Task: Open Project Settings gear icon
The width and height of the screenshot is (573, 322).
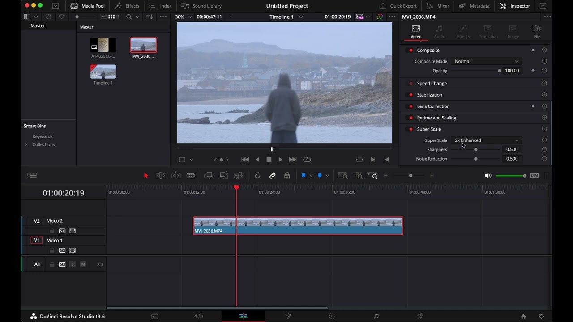Action: pyautogui.click(x=541, y=316)
